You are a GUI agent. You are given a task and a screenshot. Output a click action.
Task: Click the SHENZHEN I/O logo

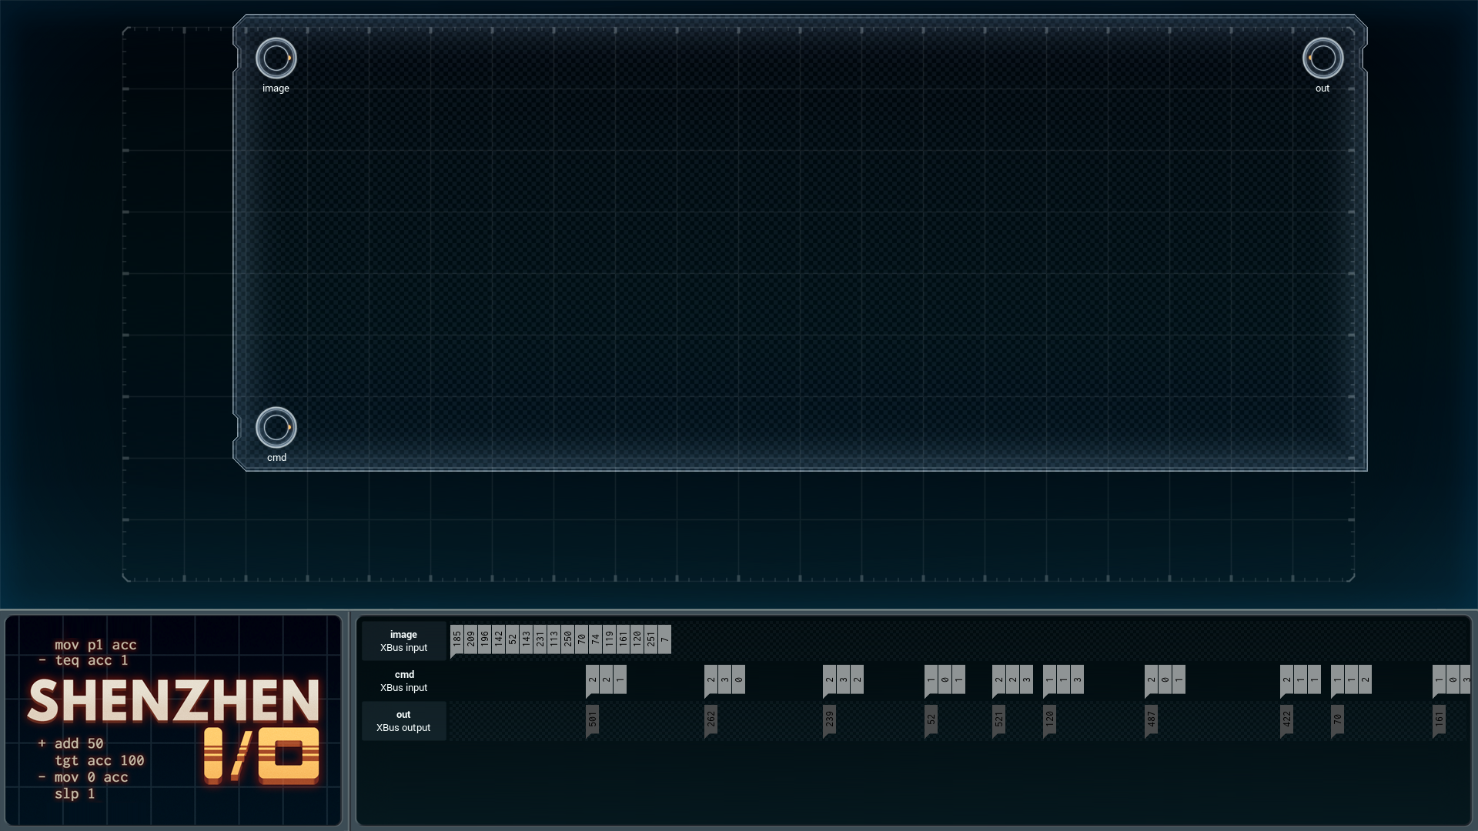point(174,729)
